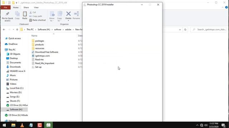Image resolution: width=229 pixels, height=128 pixels.
Task: Refresh the Explorer folder view
Action: [x=185, y=30]
